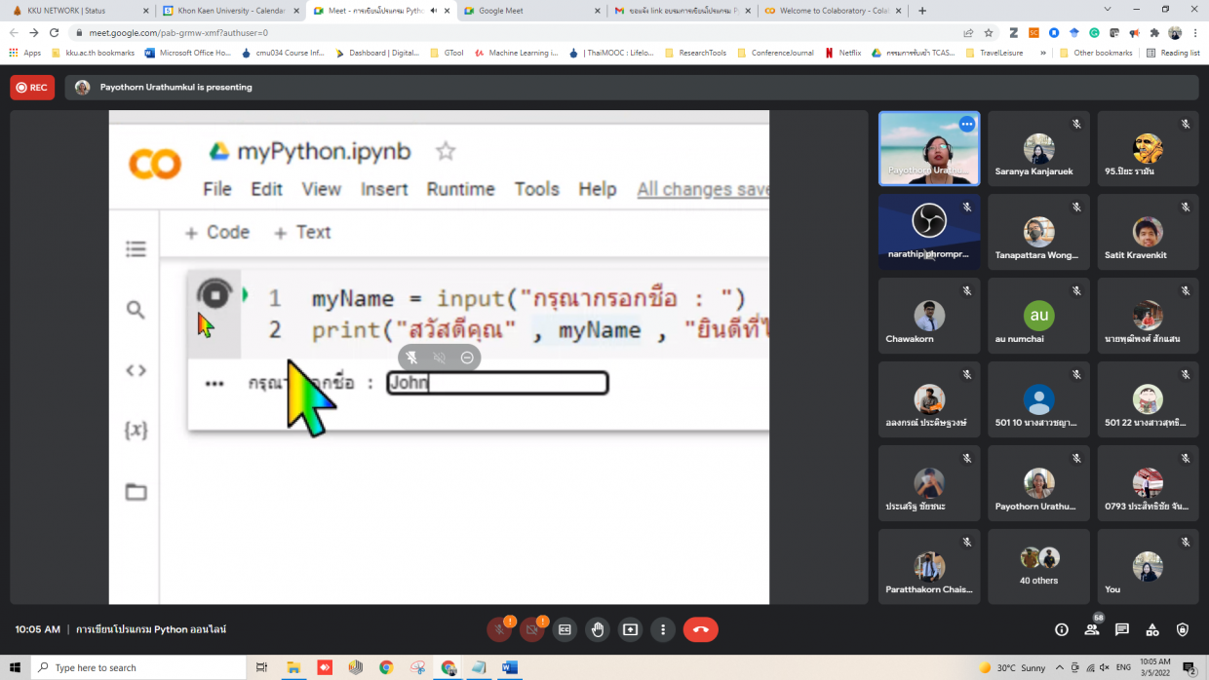Viewport: 1209px width, 680px height.
Task: Show the participants list
Action: pos(1092,629)
